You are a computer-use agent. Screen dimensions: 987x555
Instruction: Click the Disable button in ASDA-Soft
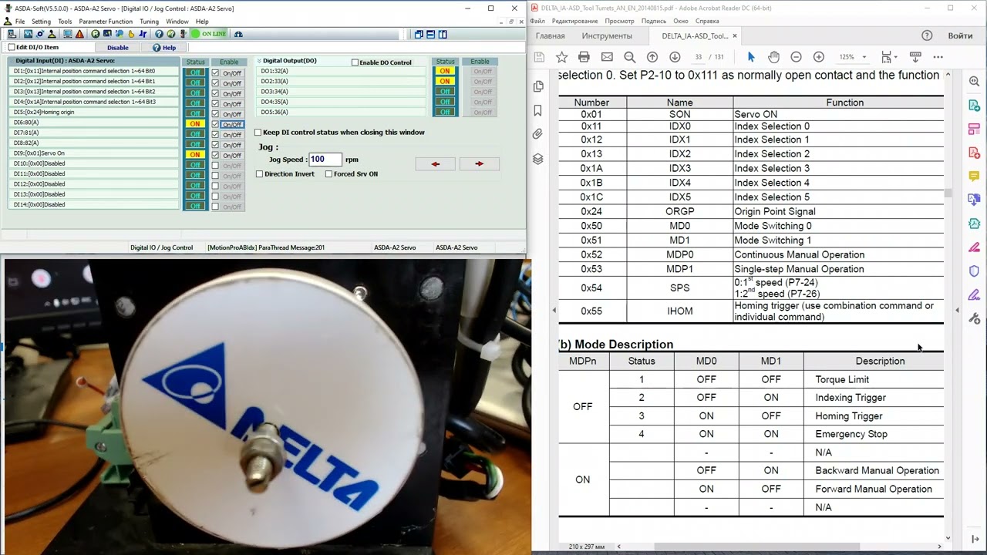click(x=118, y=48)
